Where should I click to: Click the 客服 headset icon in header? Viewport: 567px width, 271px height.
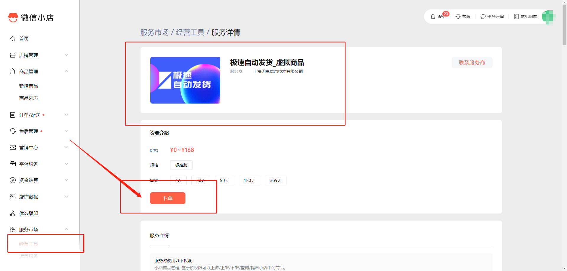(458, 17)
